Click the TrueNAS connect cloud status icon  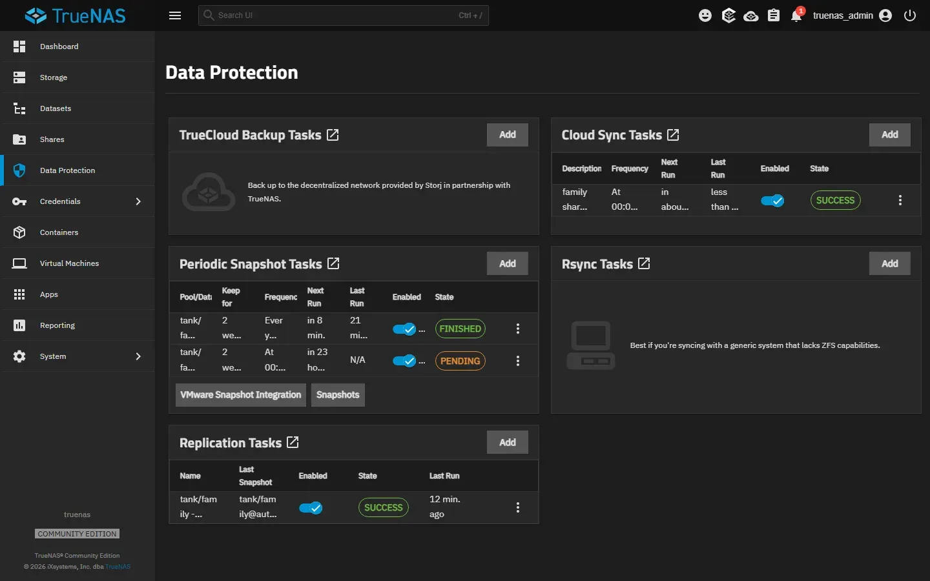[x=751, y=15]
